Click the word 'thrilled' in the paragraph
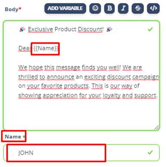 click(28, 77)
